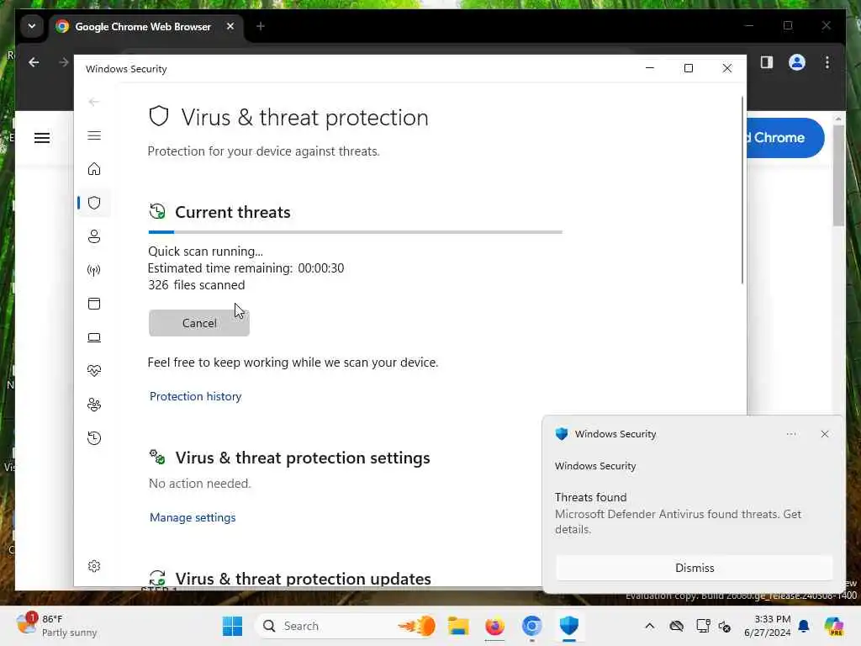The width and height of the screenshot is (861, 646).
Task: Dismiss the Threats found notification
Action: (694, 568)
